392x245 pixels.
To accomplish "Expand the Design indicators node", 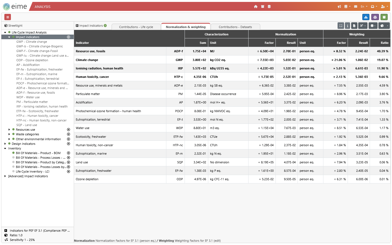I will coord(5,144).
